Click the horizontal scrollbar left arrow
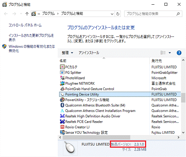 (60, 137)
